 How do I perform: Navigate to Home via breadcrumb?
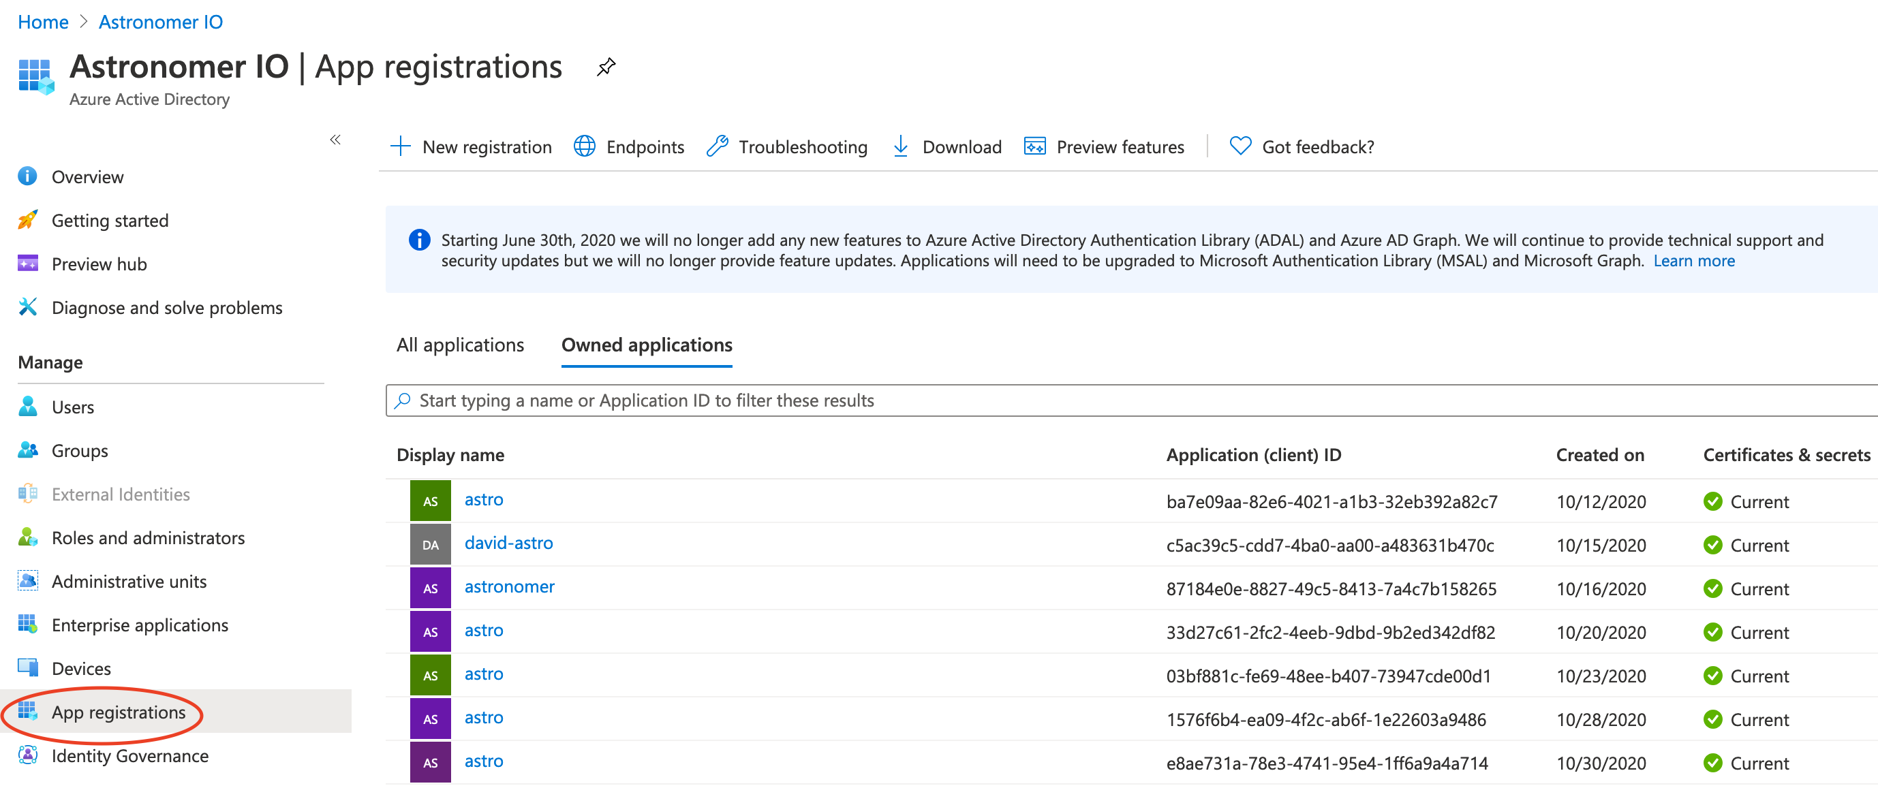tap(42, 21)
